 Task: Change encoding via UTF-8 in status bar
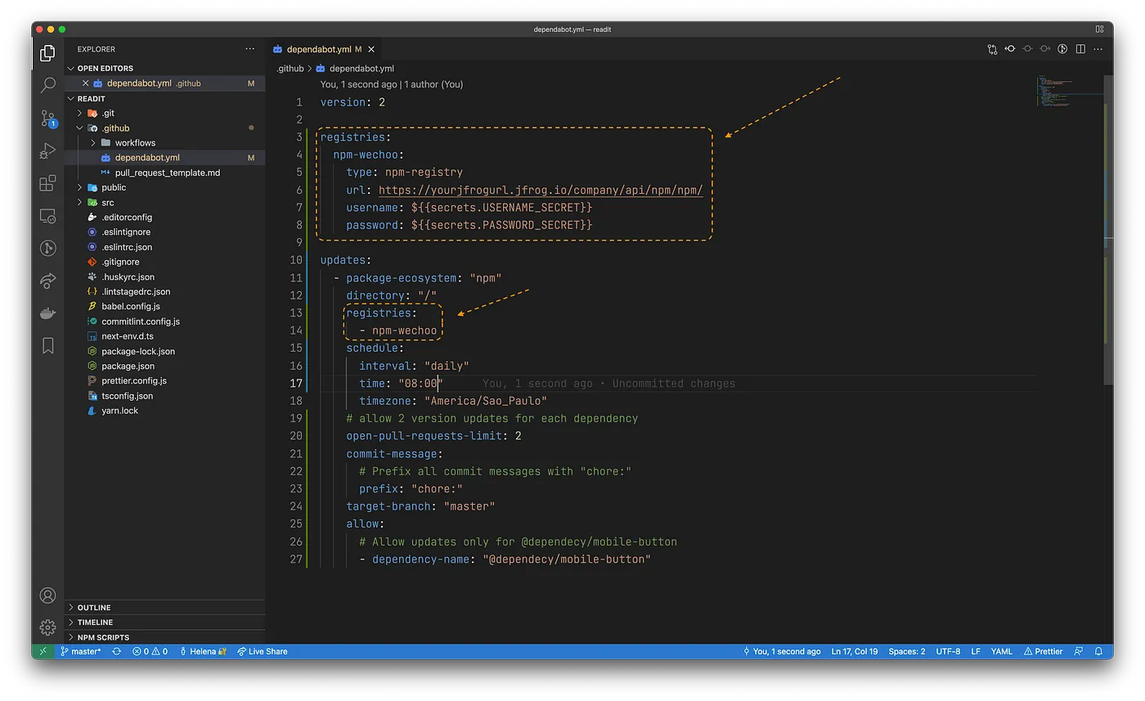pos(948,652)
